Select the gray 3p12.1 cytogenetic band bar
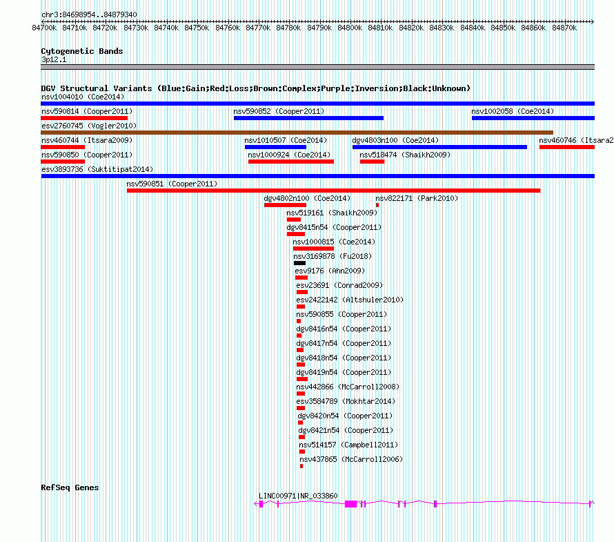The width and height of the screenshot is (614, 542). click(x=317, y=67)
